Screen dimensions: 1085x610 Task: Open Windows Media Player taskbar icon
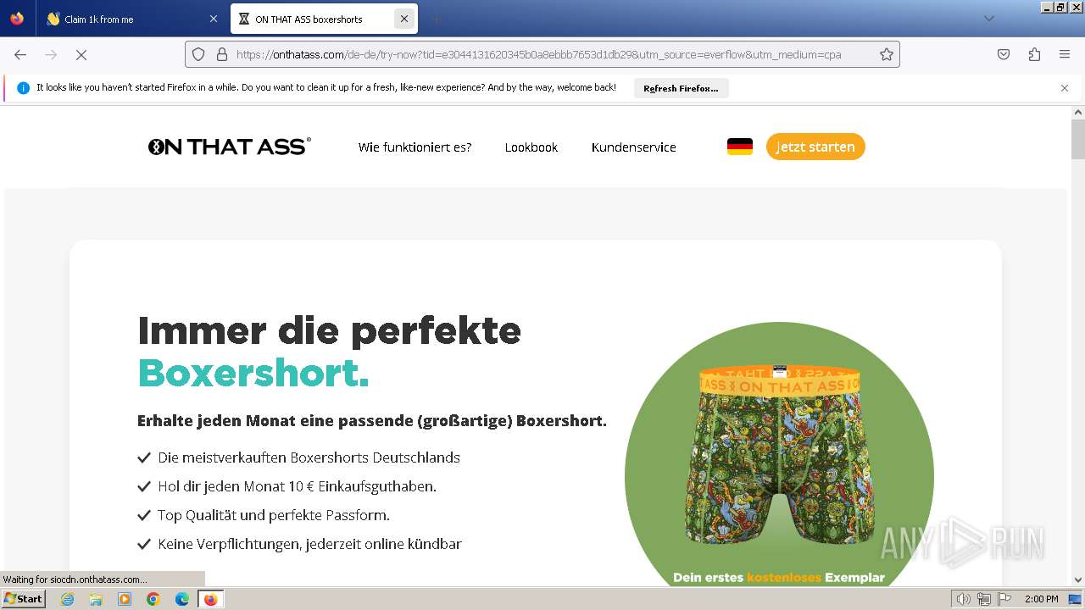coord(125,599)
